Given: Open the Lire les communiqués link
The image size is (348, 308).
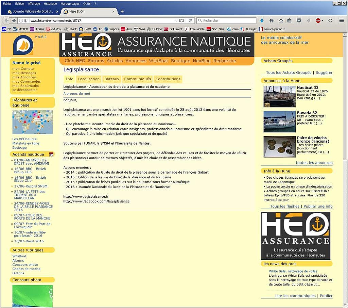Looking at the screenshot, I should pyautogui.click(x=295, y=296).
